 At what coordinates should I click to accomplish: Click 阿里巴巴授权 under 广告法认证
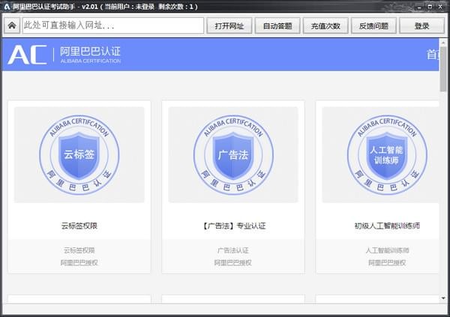click(x=233, y=262)
